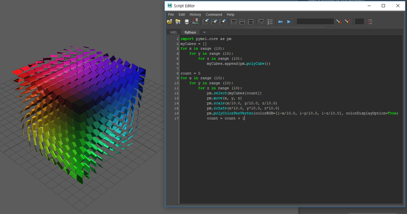This screenshot has width=407, height=214.
Task: Click the search text field in toolbar
Action: [x=315, y=22]
